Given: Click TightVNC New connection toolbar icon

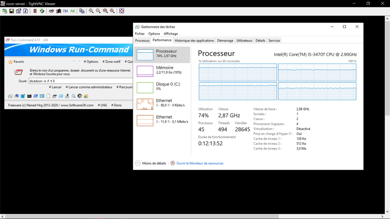Looking at the screenshot, I should point(5,11).
